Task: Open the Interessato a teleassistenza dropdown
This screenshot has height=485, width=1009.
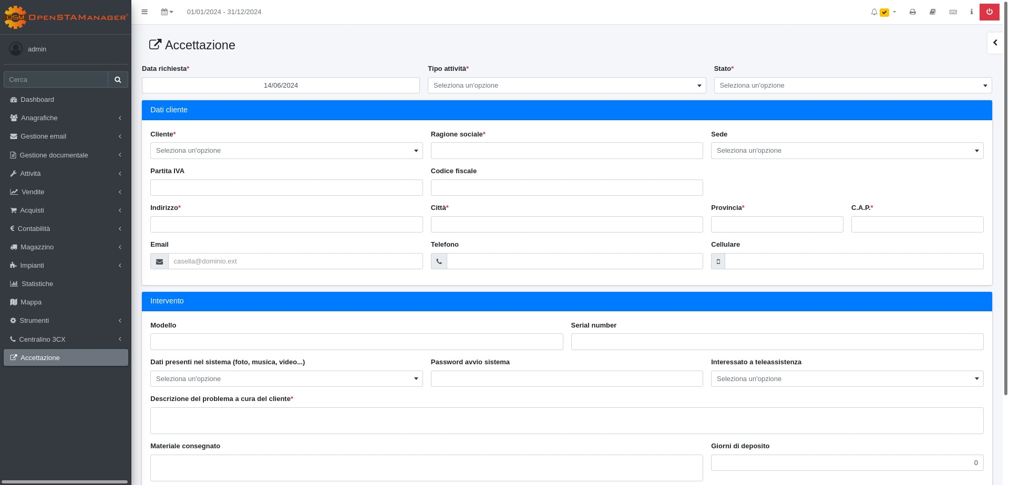Action: (x=847, y=379)
